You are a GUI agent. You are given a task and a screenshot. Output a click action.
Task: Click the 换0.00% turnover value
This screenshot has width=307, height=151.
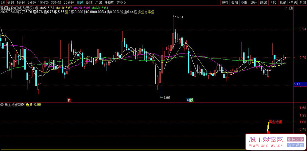point(113,12)
